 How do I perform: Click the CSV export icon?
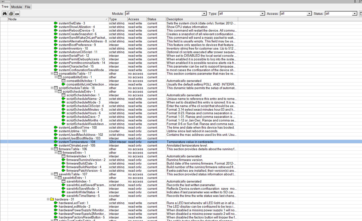[x=17, y=14]
